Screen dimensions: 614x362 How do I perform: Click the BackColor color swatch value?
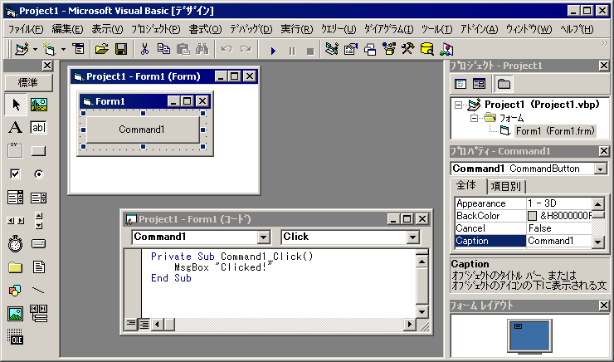click(x=532, y=216)
